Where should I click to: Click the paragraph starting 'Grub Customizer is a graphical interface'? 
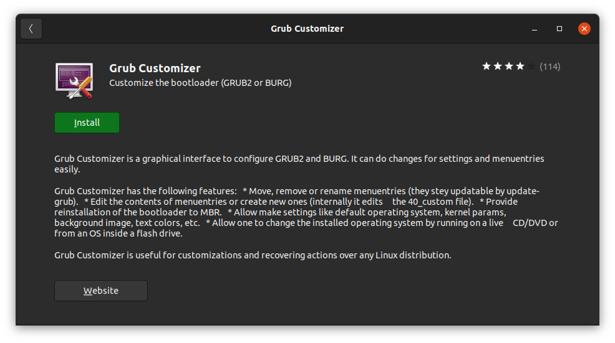pyautogui.click(x=299, y=164)
